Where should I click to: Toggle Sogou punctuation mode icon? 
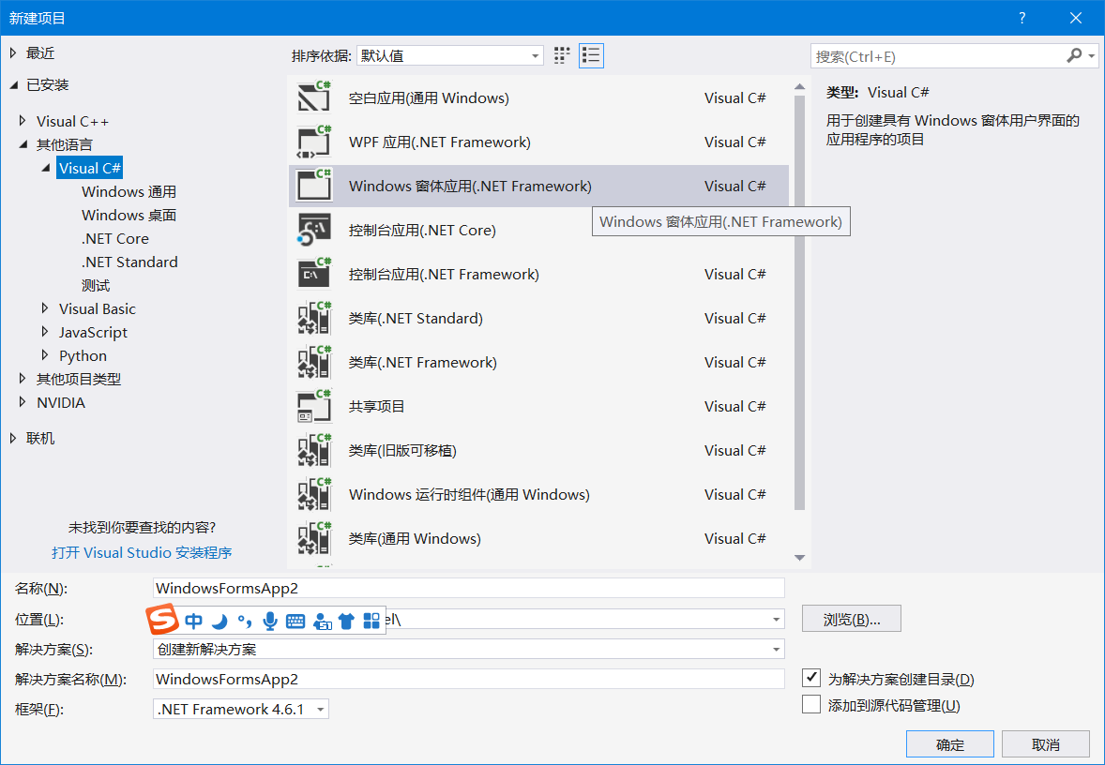(245, 621)
